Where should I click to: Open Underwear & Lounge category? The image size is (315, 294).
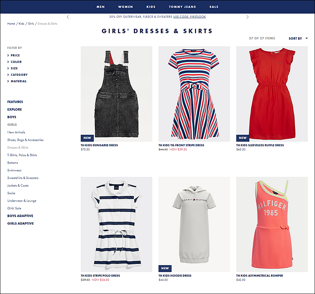(x=22, y=200)
